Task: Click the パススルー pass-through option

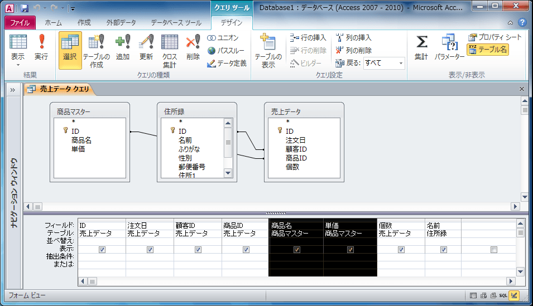Action: click(226, 51)
